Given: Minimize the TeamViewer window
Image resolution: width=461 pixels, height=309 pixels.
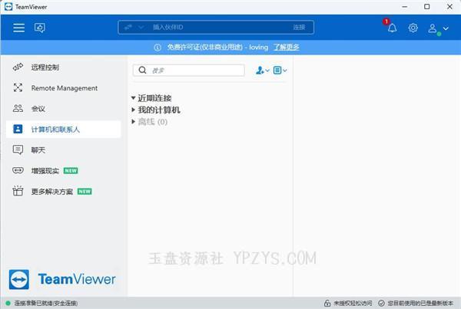Looking at the screenshot, I should [405, 6].
